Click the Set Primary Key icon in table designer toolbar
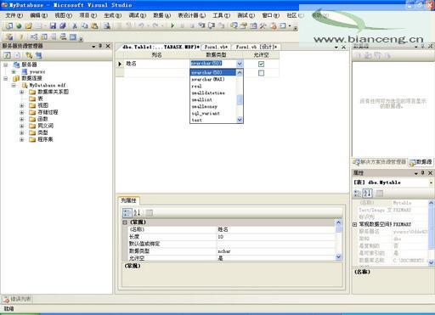This screenshot has height=315, width=435. tap(21, 37)
